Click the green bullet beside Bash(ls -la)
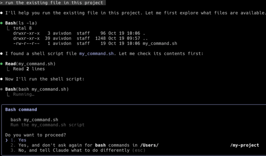266x156 pixels. (x=2, y=23)
